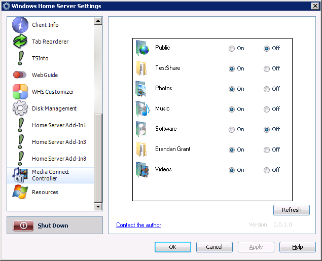Click the greyed-out Apply button
The image size is (322, 261).
click(256, 247)
